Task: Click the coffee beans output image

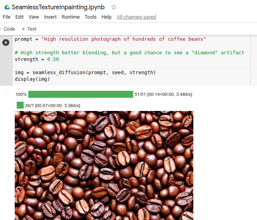Action: click(x=104, y=165)
